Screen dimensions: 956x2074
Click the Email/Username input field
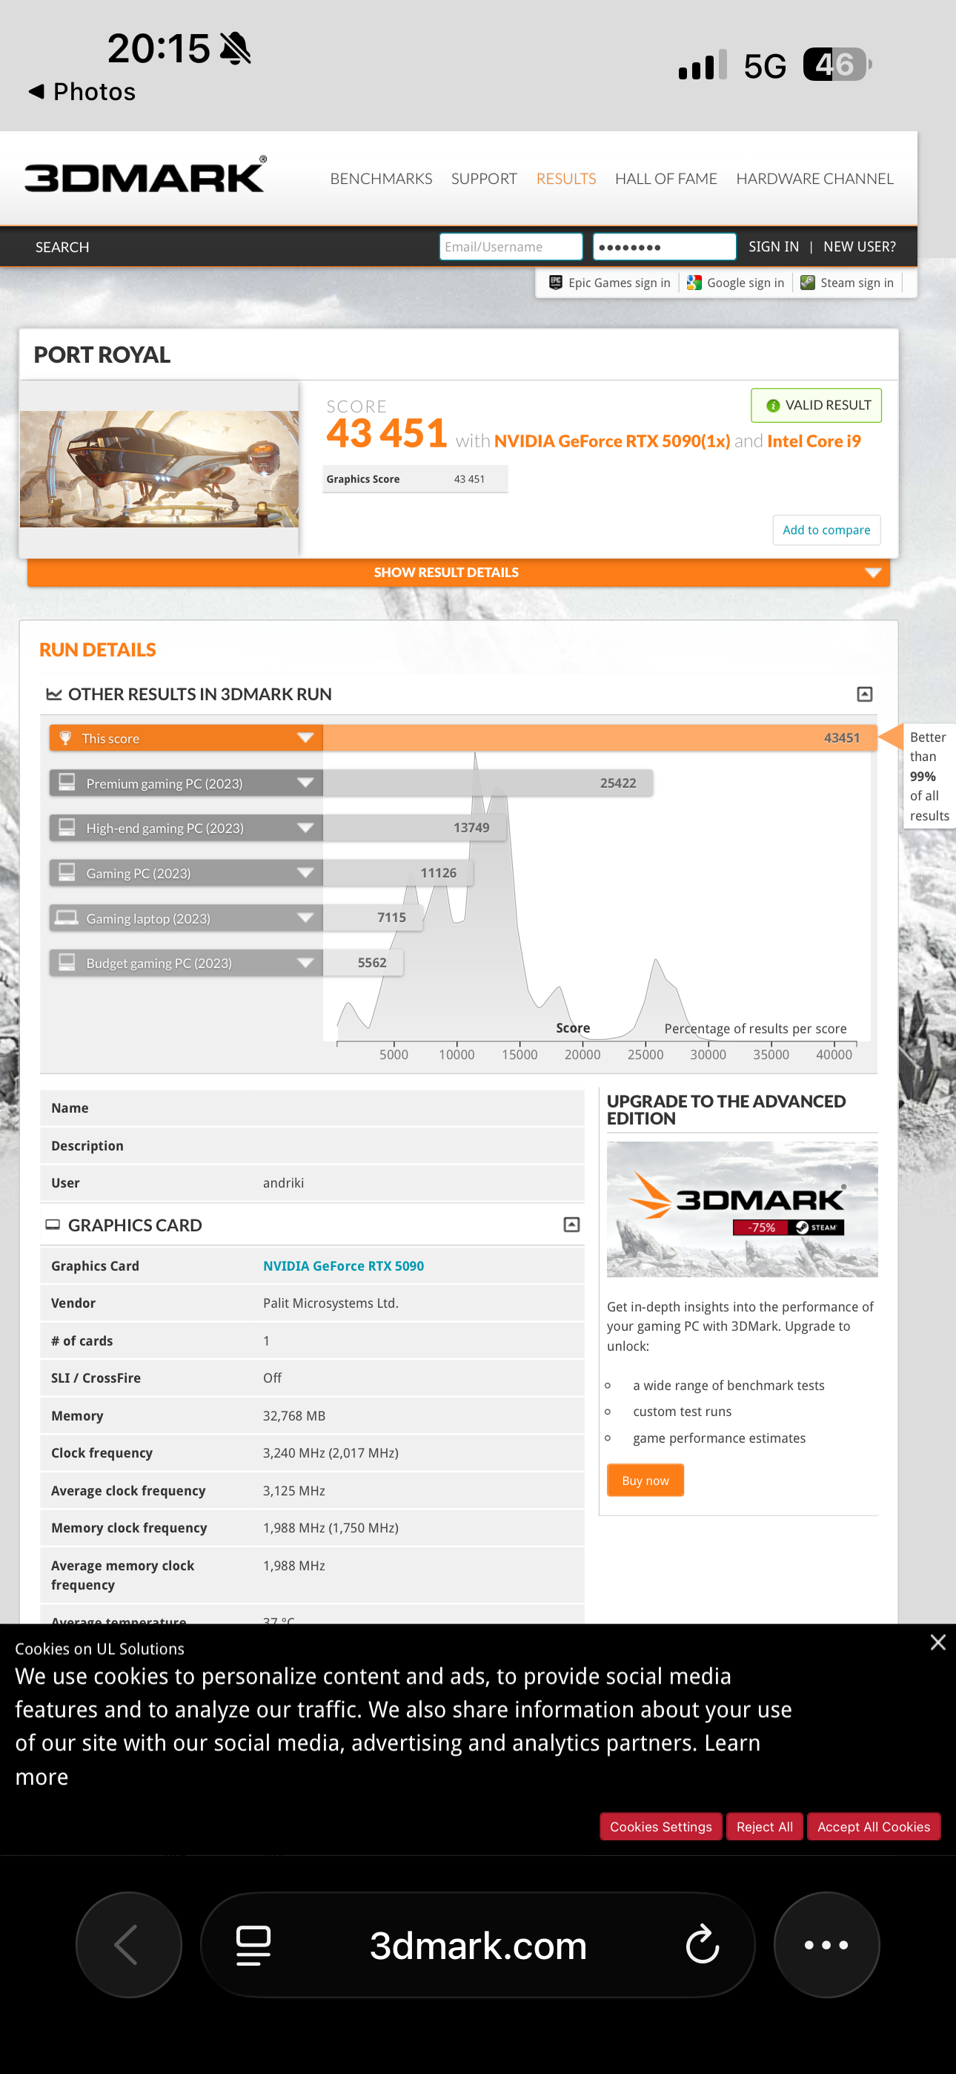click(510, 247)
